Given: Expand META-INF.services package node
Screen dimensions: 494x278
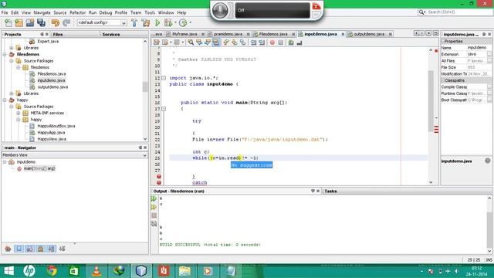Looking at the screenshot, I should (x=19, y=113).
